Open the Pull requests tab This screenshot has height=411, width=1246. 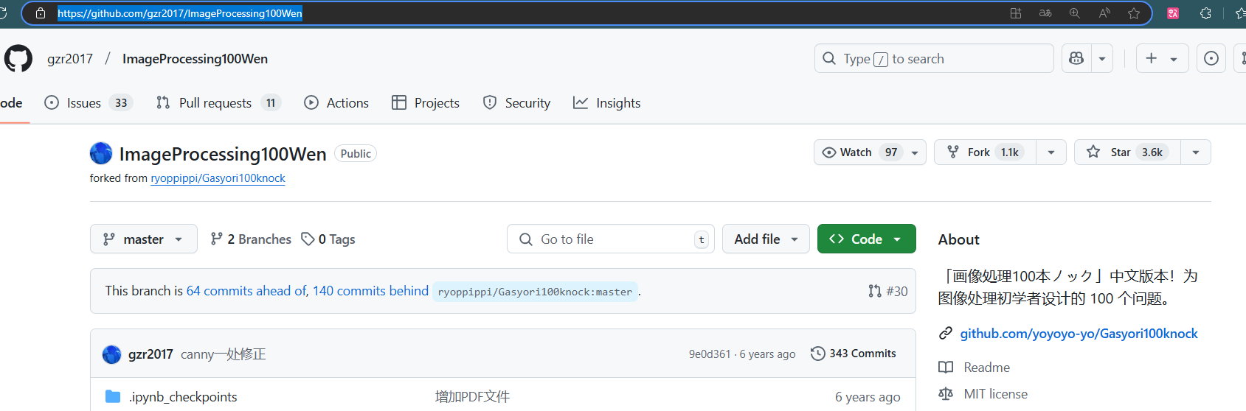[x=218, y=103]
